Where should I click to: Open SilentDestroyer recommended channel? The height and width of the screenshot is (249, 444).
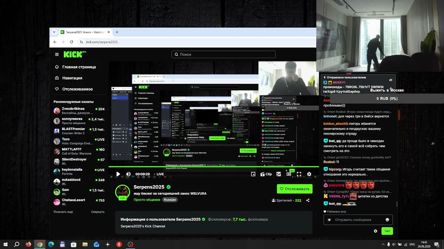pyautogui.click(x=79, y=161)
